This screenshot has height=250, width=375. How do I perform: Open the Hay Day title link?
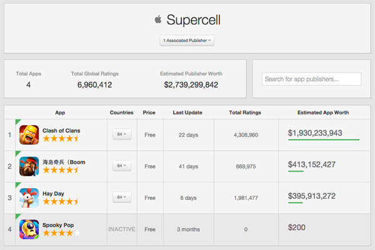pyautogui.click(x=53, y=194)
